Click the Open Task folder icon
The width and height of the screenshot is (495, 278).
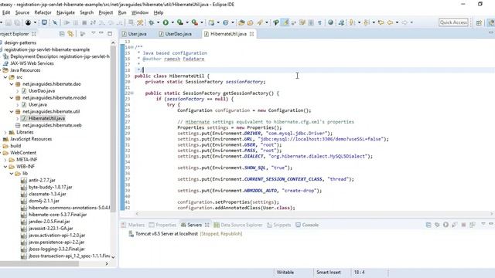[251, 22]
